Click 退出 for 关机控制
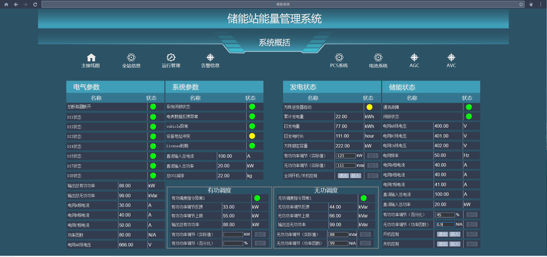Screen dimensions: 547x257 [x=442, y=244]
